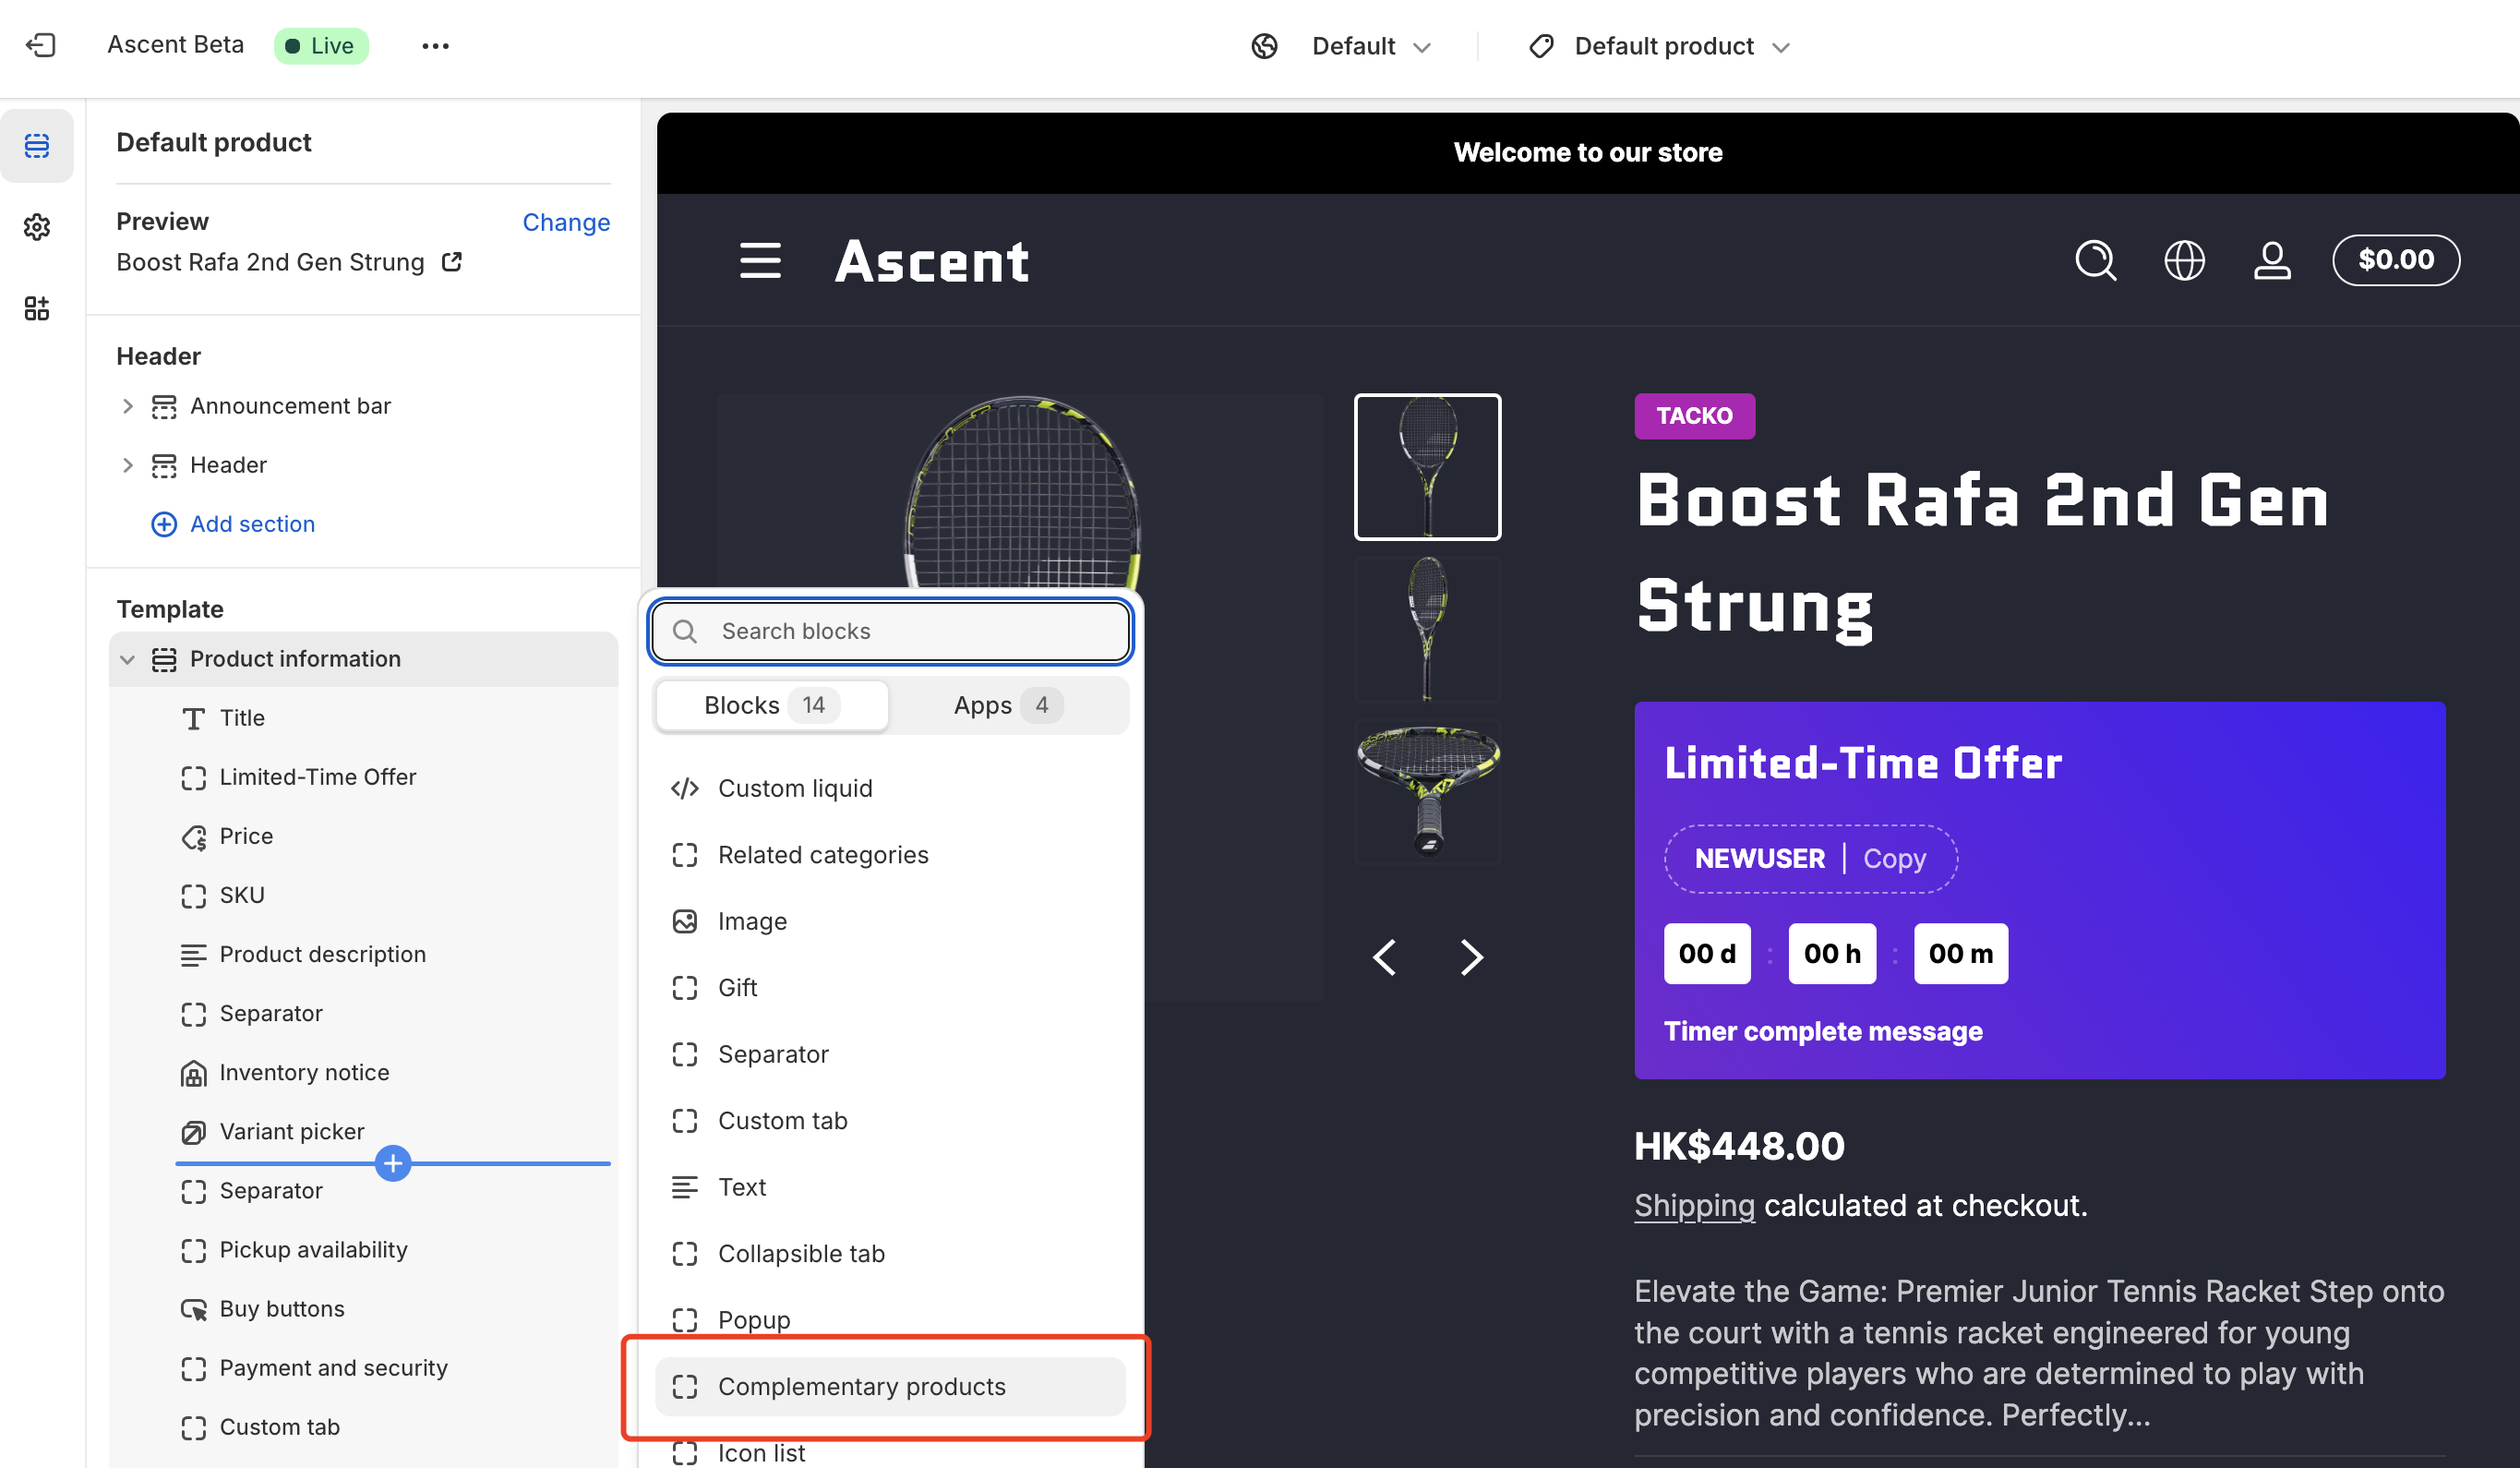
Task: Open the hamburger menu in store preview
Action: pyautogui.click(x=760, y=261)
